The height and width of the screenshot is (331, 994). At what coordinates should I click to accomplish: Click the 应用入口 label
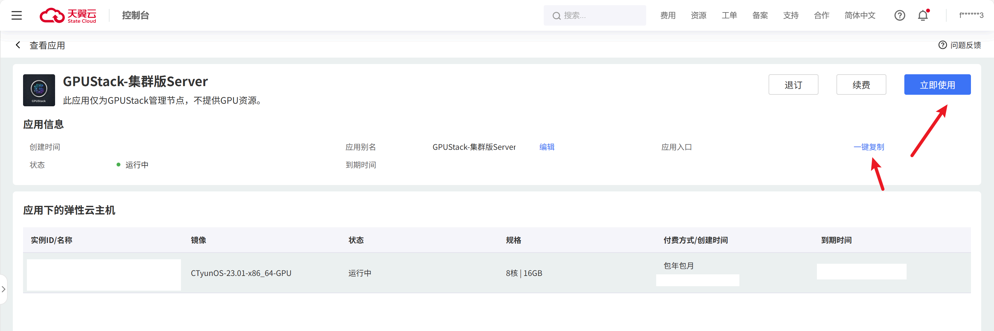[676, 147]
